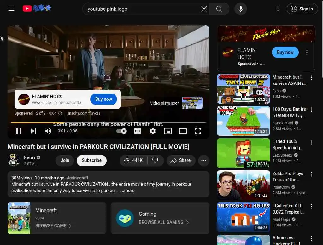Go to YouTube home via logo

pyautogui.click(x=37, y=9)
